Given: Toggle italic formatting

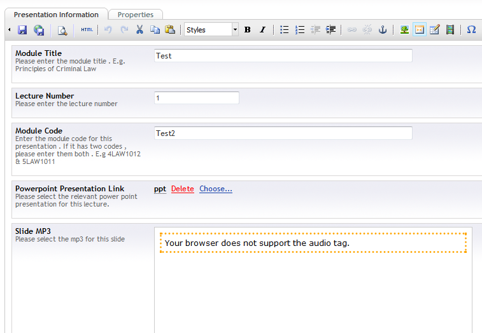Looking at the screenshot, I should click(x=262, y=30).
